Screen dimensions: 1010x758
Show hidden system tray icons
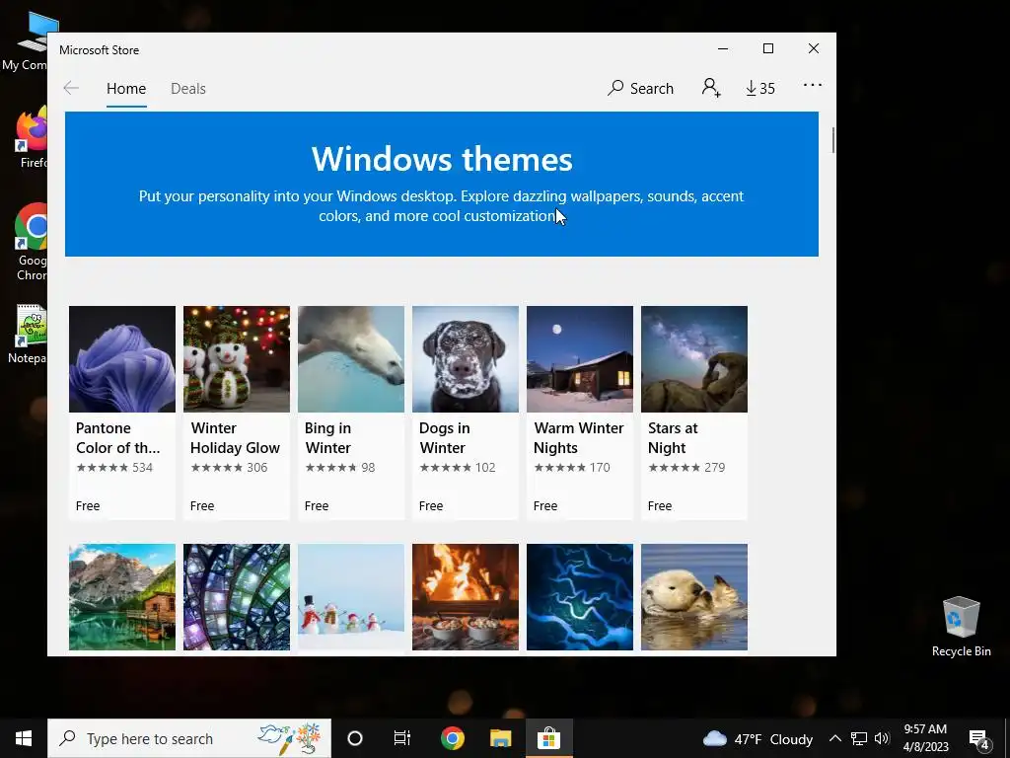[x=834, y=738]
